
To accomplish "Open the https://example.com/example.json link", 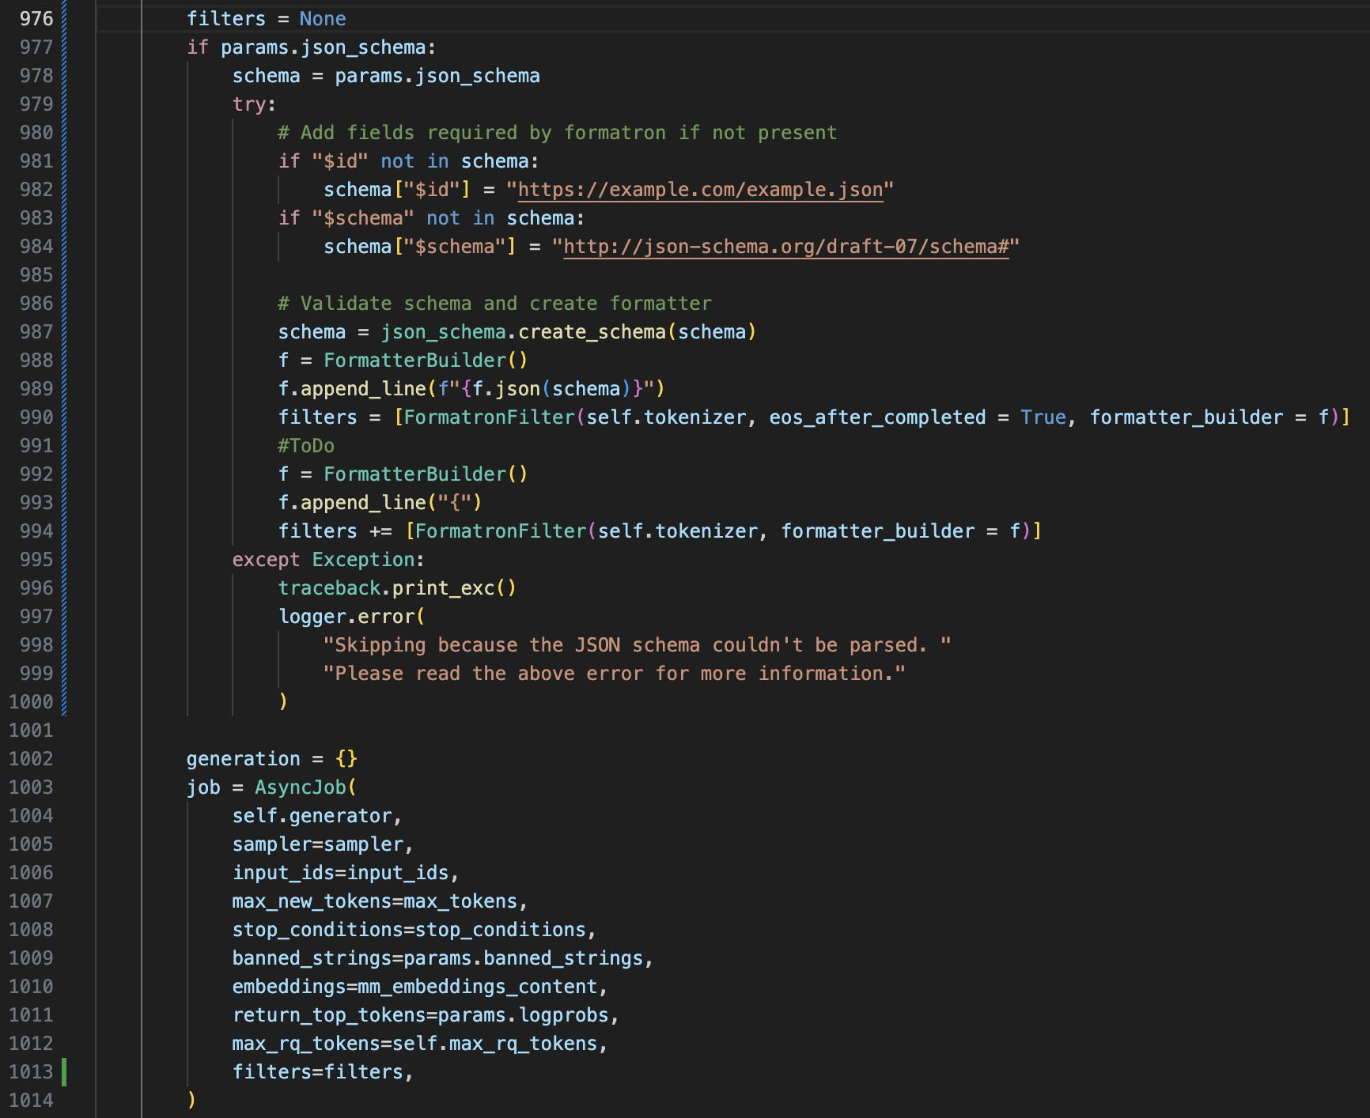I will (x=700, y=190).
